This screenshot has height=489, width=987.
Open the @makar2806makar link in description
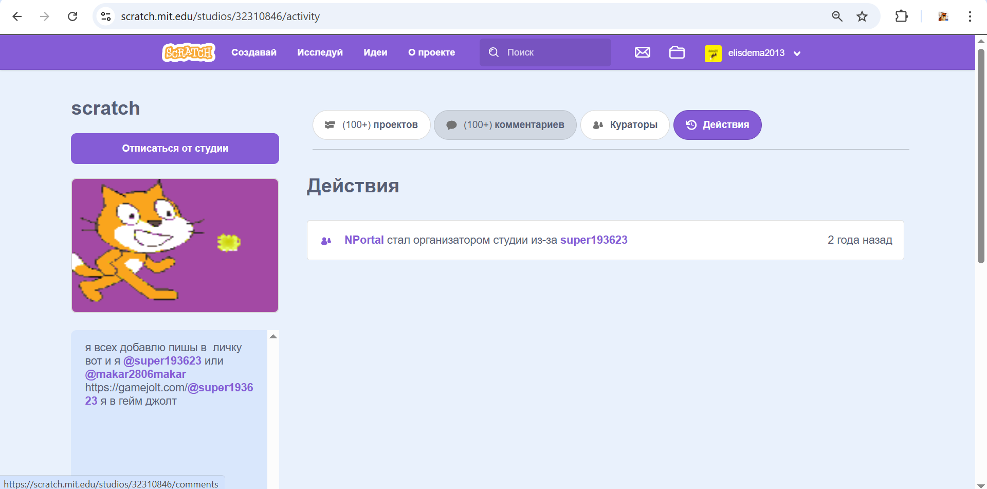[136, 374]
